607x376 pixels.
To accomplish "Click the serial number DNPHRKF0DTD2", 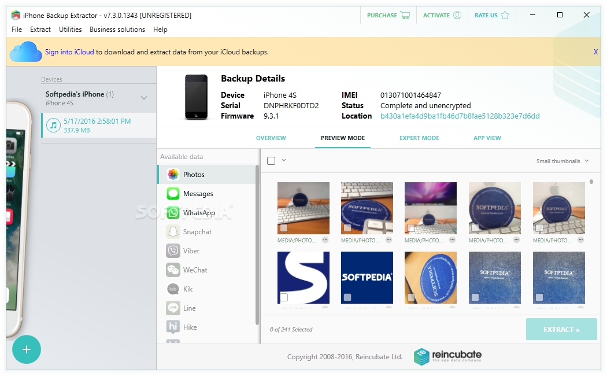I will pyautogui.click(x=291, y=106).
